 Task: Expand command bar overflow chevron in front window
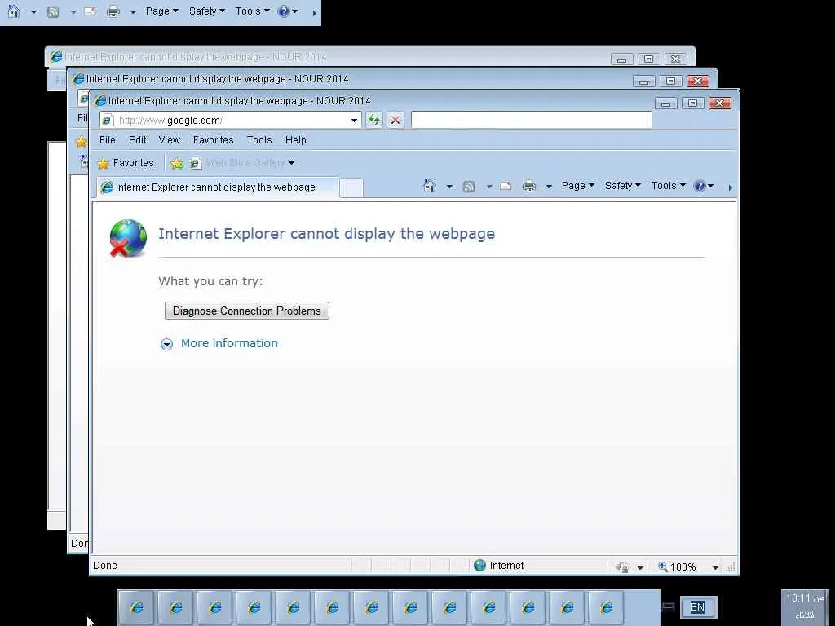[x=730, y=187]
